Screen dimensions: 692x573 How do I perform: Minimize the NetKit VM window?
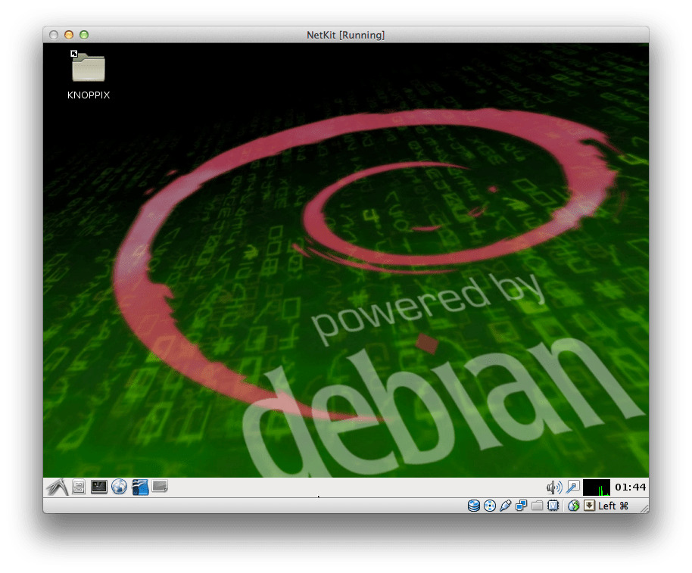(69, 35)
